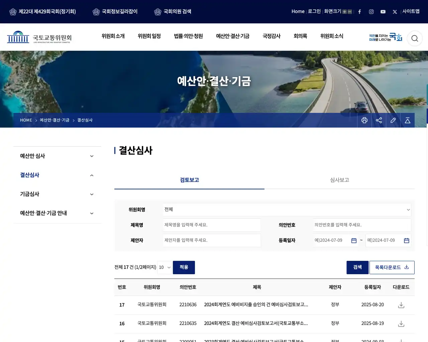The height and width of the screenshot is (342, 428).
Task: Open the Facebook icon link
Action: point(359,12)
